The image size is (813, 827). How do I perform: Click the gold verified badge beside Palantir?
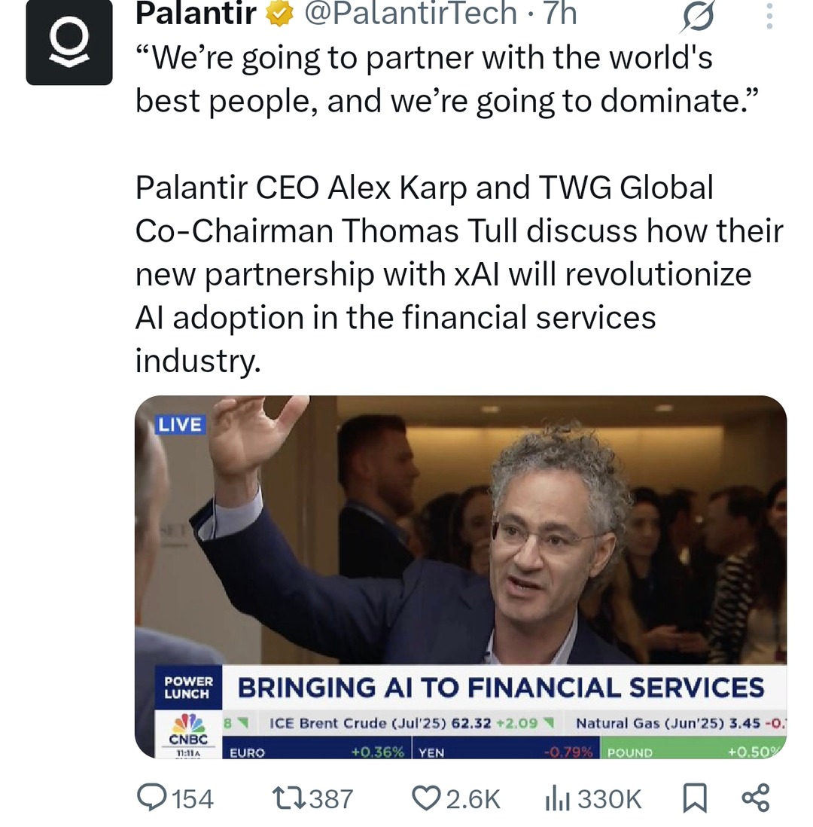coord(280,13)
